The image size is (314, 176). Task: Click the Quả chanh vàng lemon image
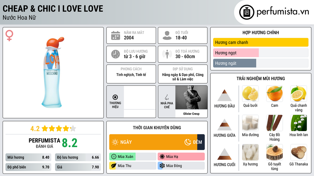point(299,94)
